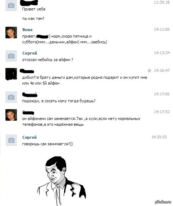Click the blacked-out avatar at 14:16:47

[11, 74]
